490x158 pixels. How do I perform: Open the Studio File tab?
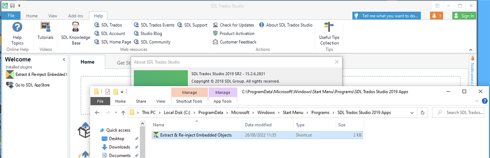click(x=11, y=16)
